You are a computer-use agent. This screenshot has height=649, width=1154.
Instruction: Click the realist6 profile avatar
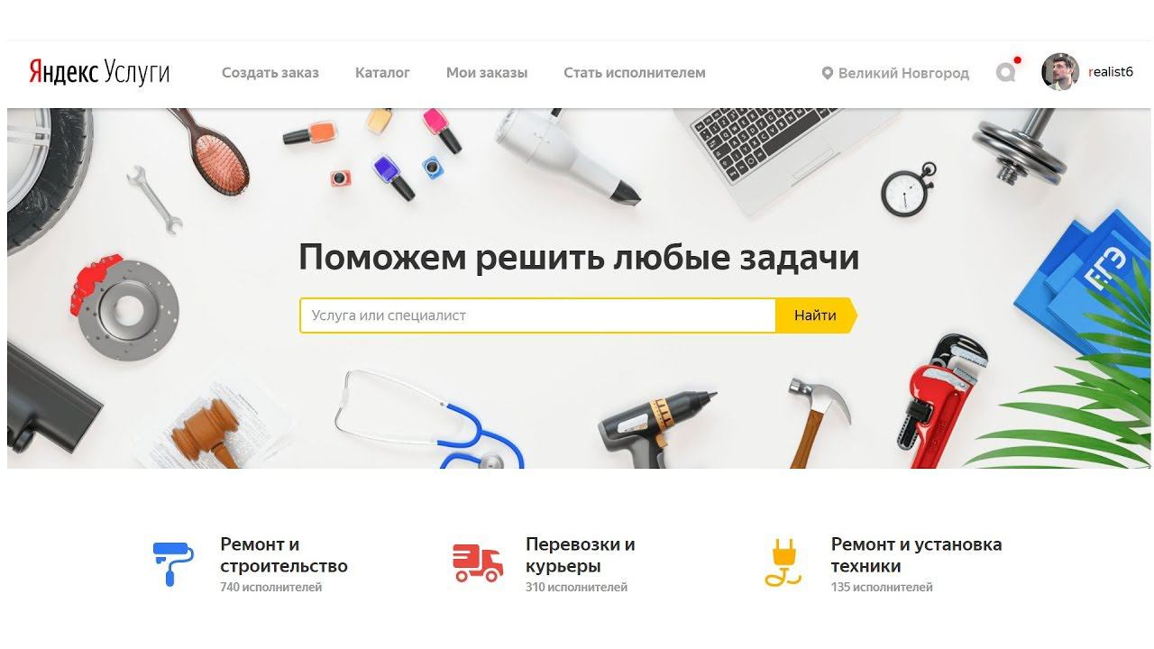pos(1060,71)
